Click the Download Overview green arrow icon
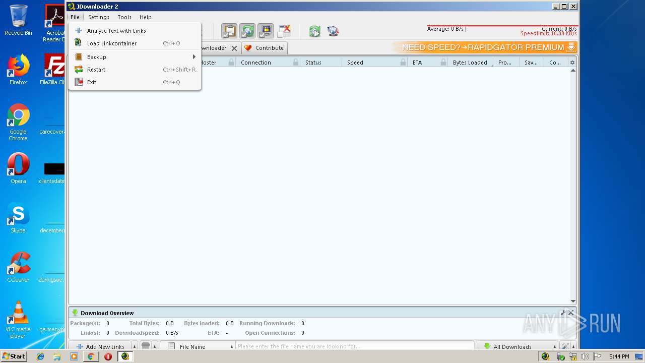The image size is (645, 363). pos(75,313)
